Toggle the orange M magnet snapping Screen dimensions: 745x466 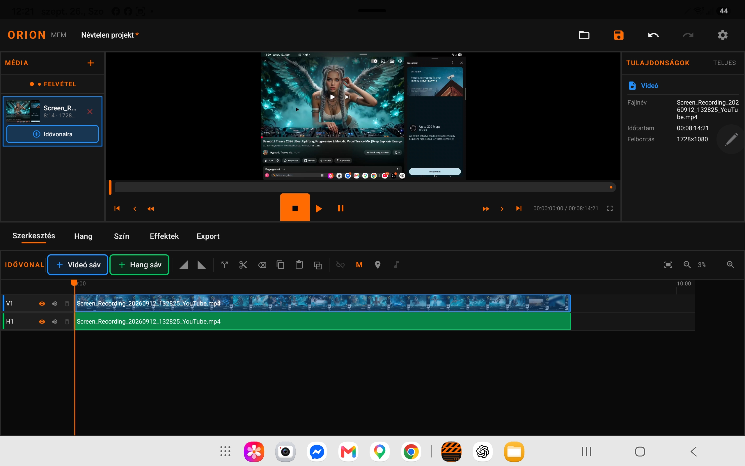[359, 265]
